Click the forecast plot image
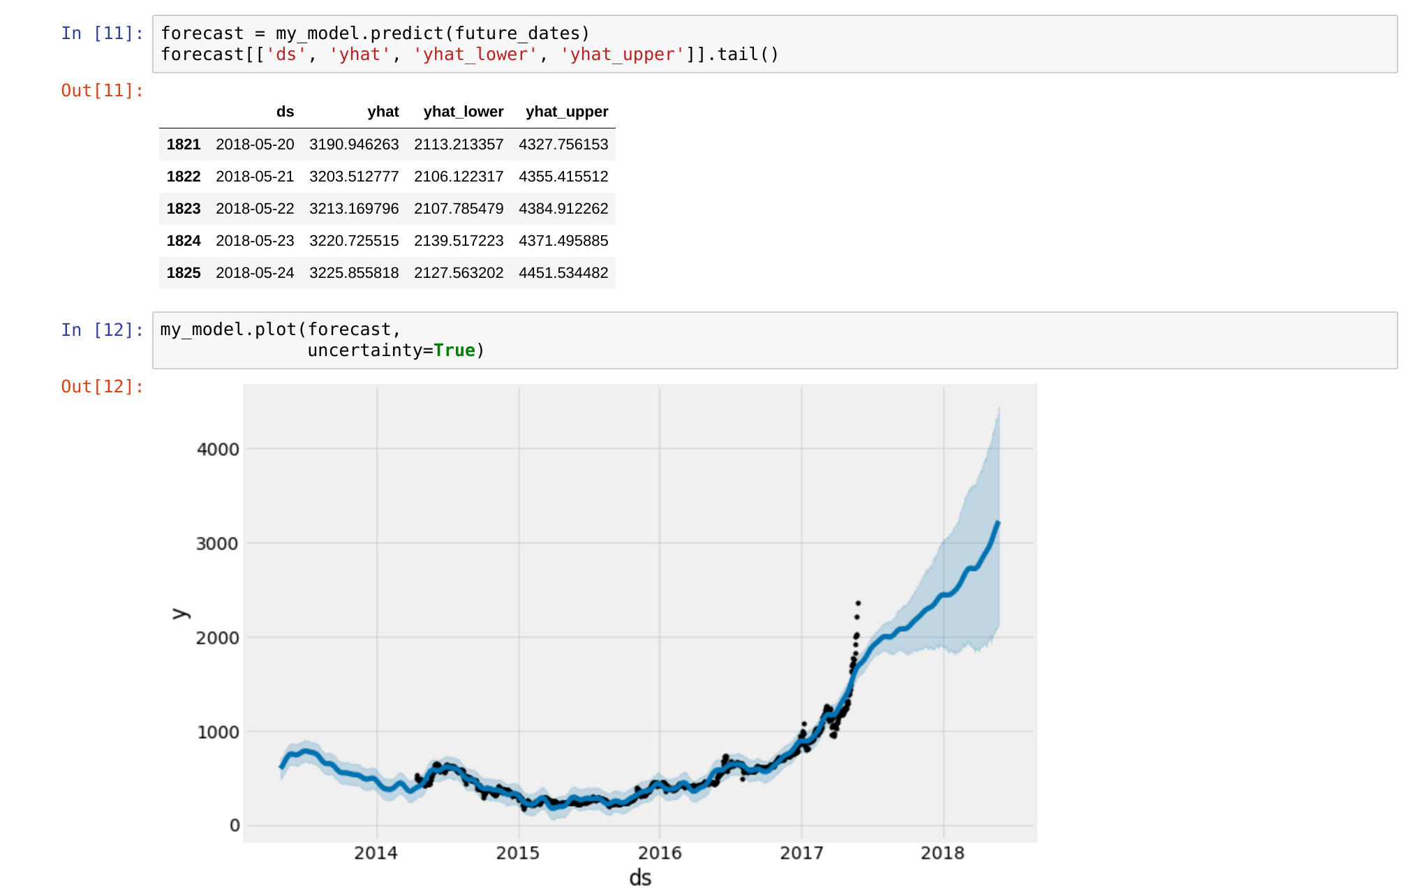 point(639,613)
